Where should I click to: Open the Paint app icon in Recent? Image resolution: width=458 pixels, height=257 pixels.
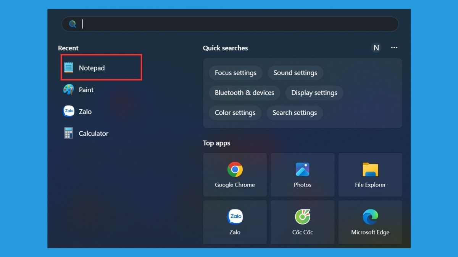tap(69, 90)
